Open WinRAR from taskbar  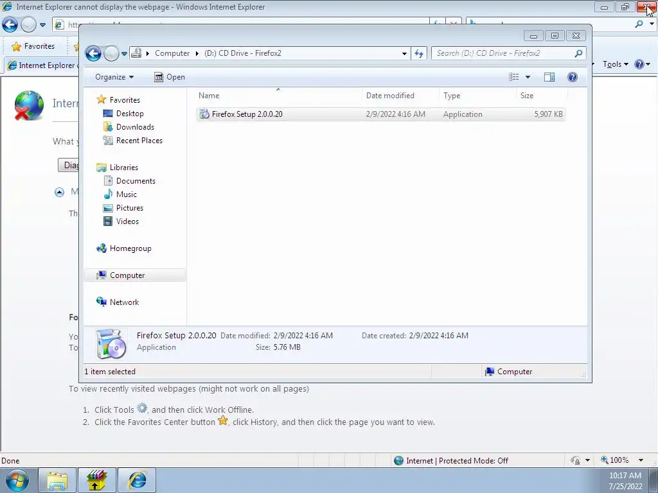[x=97, y=480]
